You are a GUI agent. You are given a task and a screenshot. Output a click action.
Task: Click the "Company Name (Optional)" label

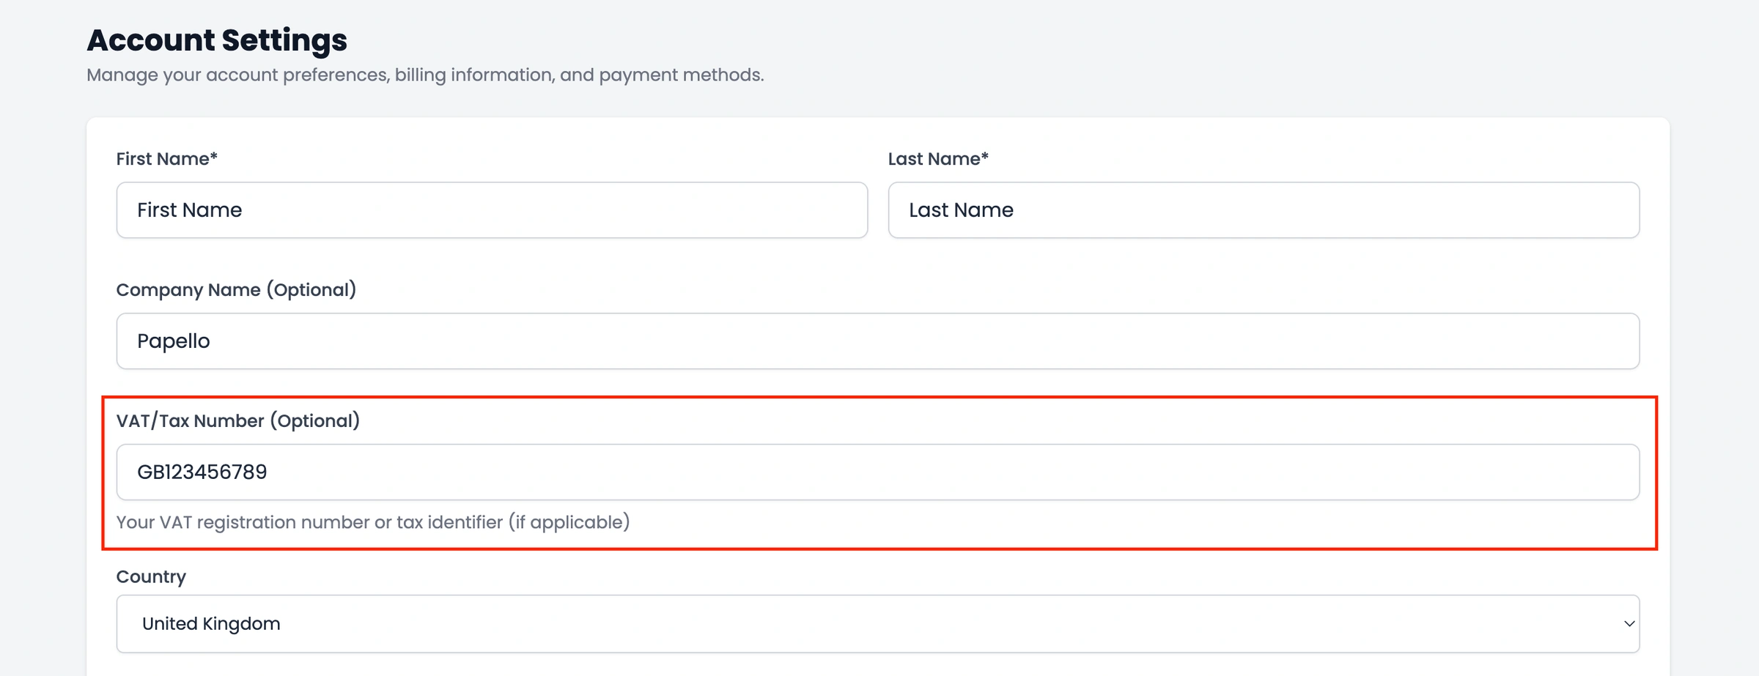point(236,290)
